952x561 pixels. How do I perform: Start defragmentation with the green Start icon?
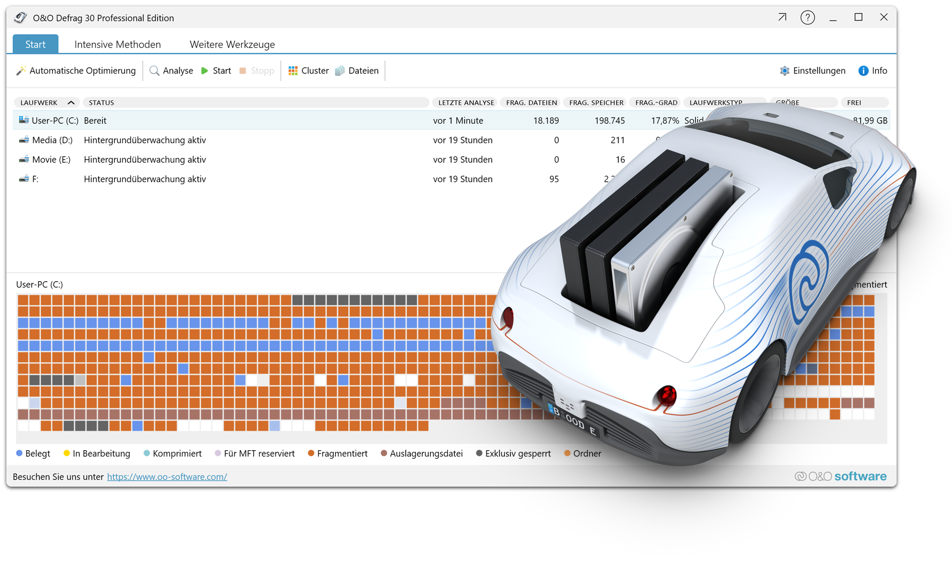click(x=204, y=70)
